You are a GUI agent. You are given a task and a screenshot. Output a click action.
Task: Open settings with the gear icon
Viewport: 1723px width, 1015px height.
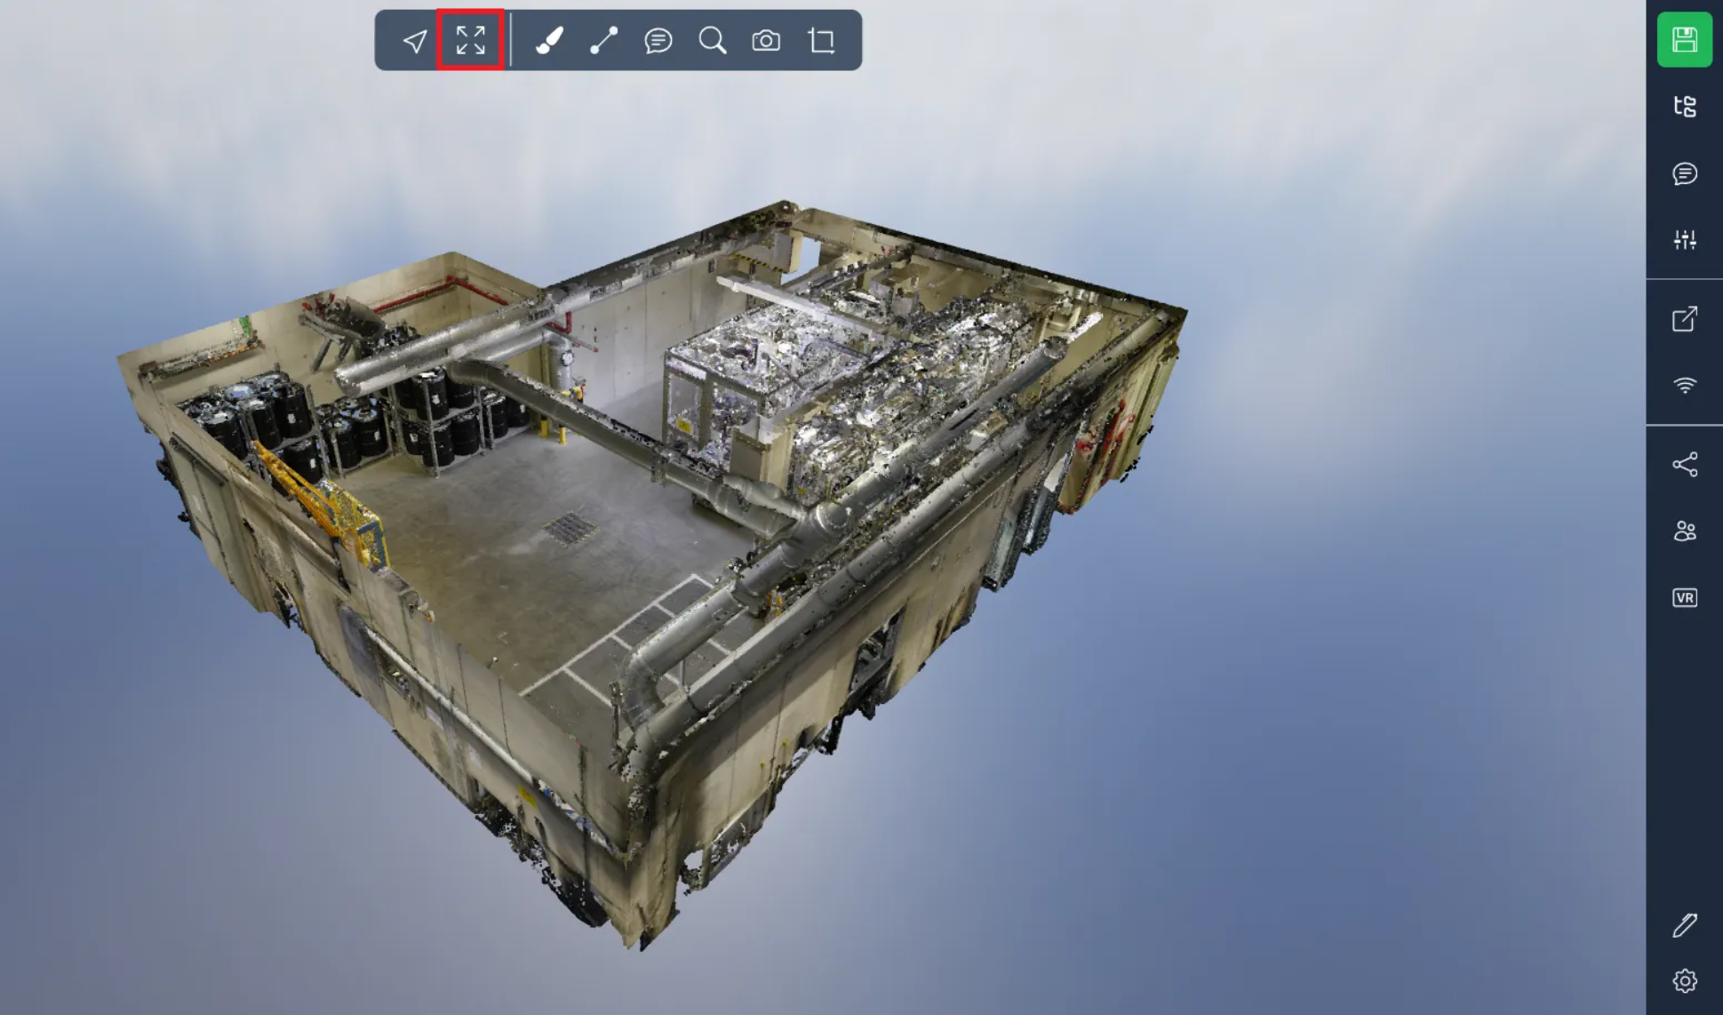click(x=1684, y=981)
